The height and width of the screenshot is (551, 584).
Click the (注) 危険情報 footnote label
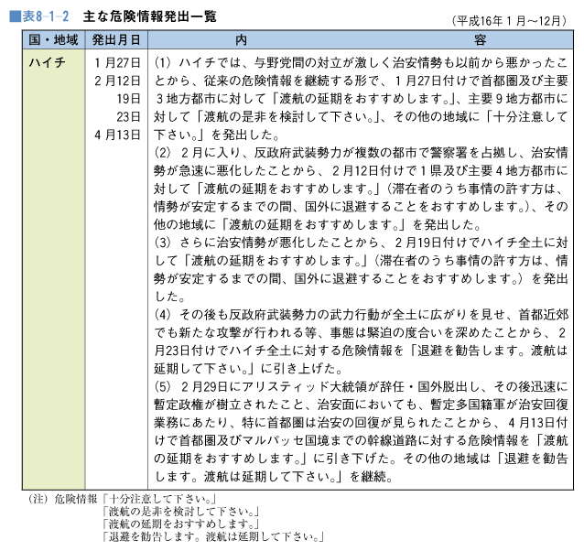[x=62, y=499]
